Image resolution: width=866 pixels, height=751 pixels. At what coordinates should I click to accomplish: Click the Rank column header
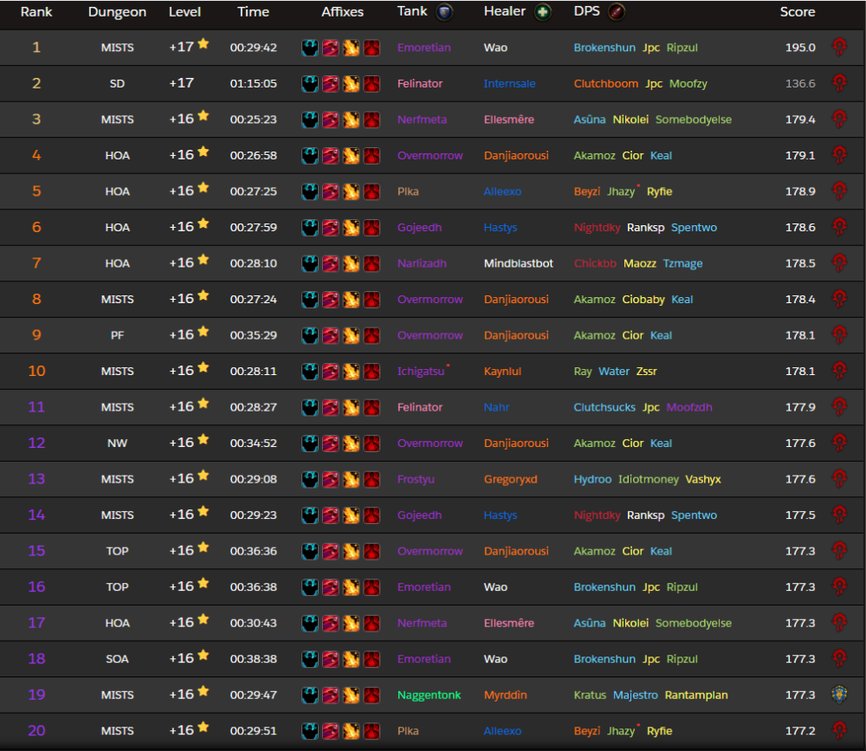[x=36, y=11]
